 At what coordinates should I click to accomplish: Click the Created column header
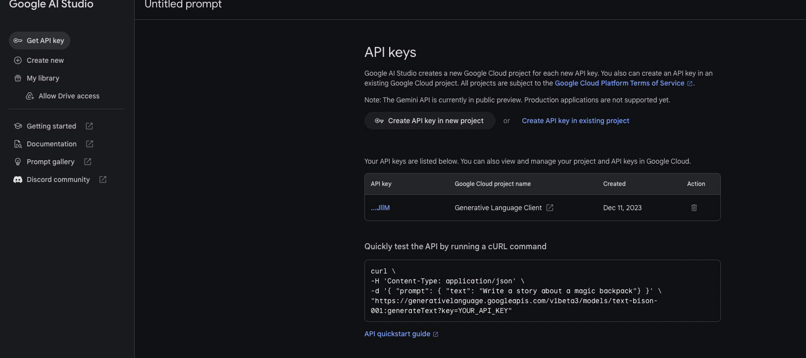(614, 184)
